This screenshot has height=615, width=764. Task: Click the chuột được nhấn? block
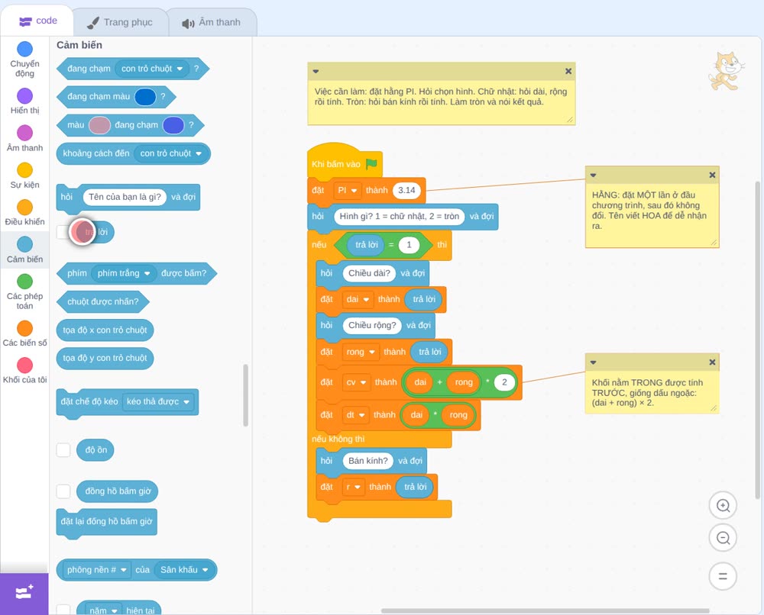[103, 301]
